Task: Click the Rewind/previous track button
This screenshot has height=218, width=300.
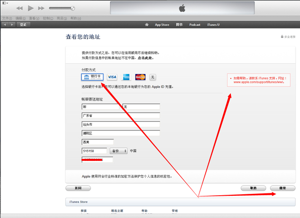Action: click(x=19, y=8)
